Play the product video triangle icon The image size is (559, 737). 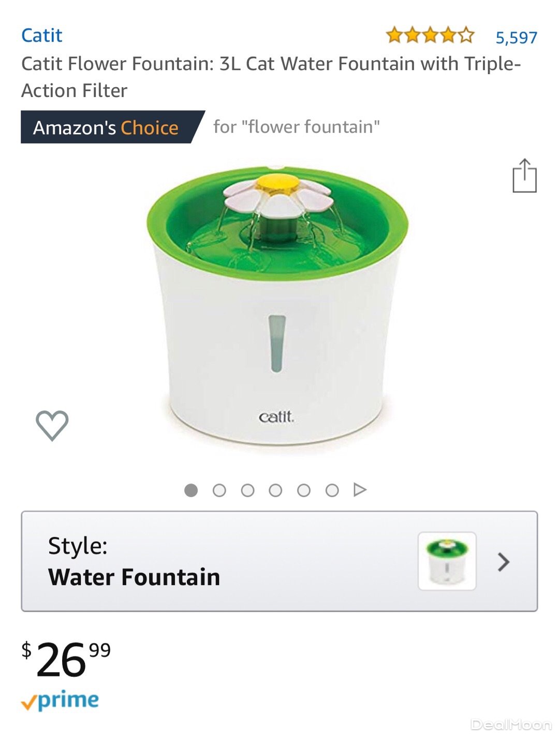(360, 490)
